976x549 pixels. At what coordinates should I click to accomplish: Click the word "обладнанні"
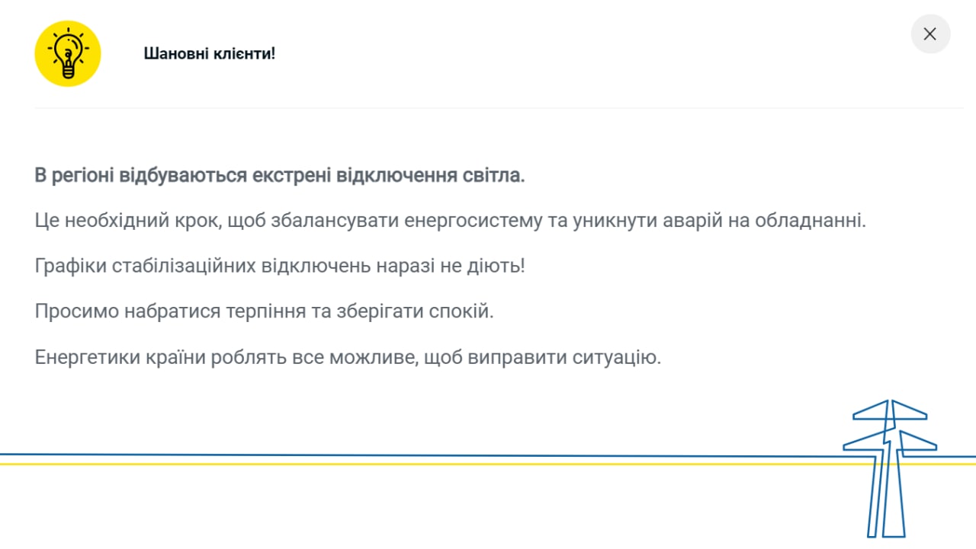tap(810, 222)
